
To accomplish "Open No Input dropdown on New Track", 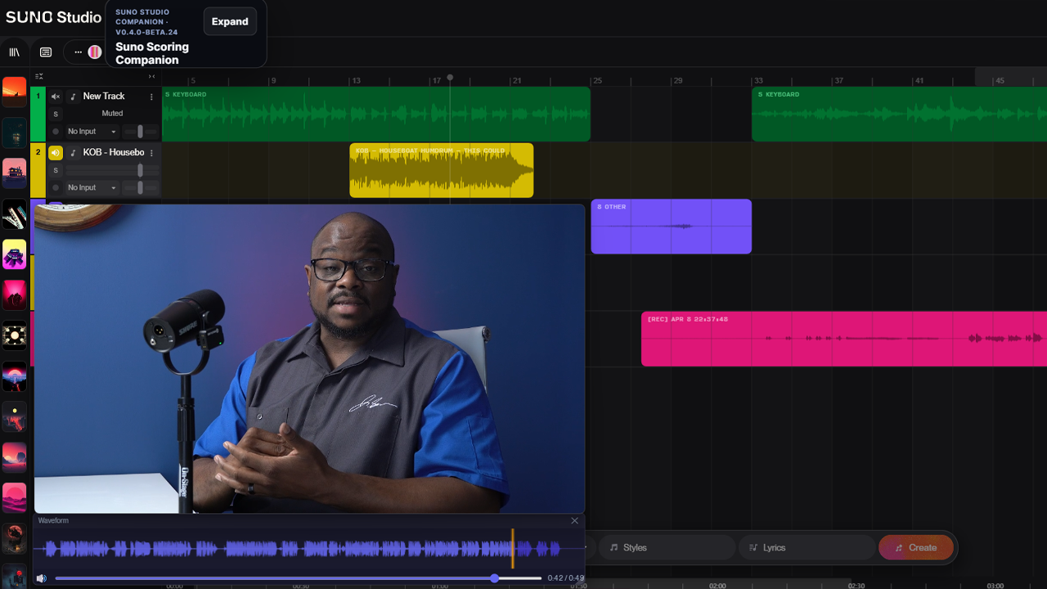I will (x=92, y=132).
